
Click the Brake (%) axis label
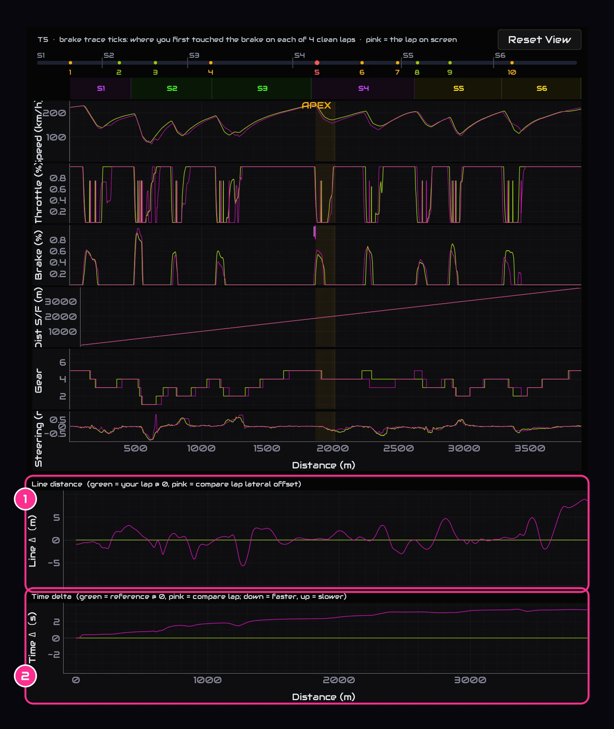point(38,255)
